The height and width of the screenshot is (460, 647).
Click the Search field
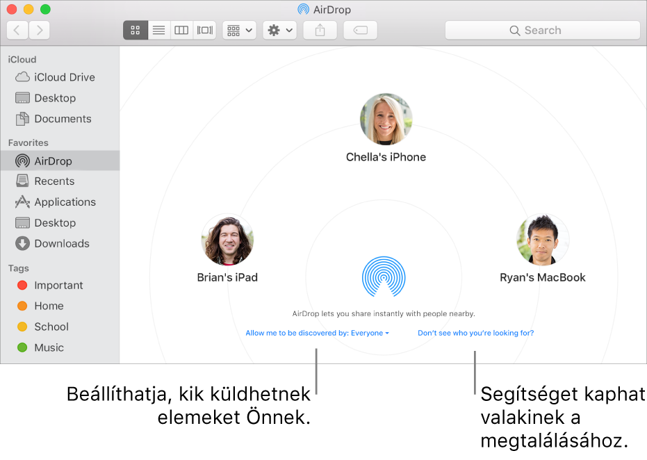coord(542,30)
